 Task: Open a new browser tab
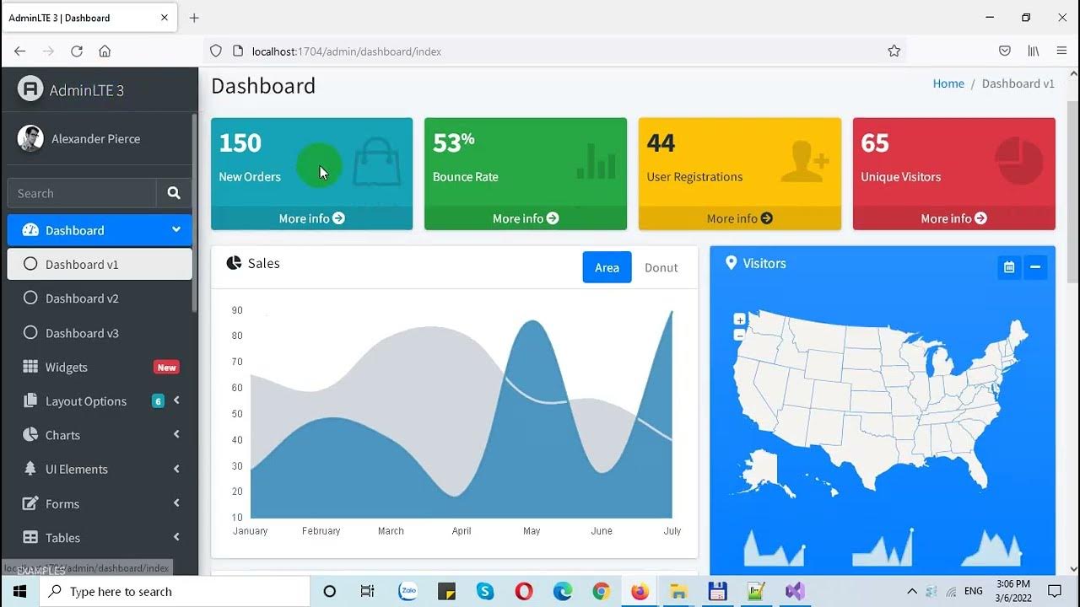click(x=194, y=18)
